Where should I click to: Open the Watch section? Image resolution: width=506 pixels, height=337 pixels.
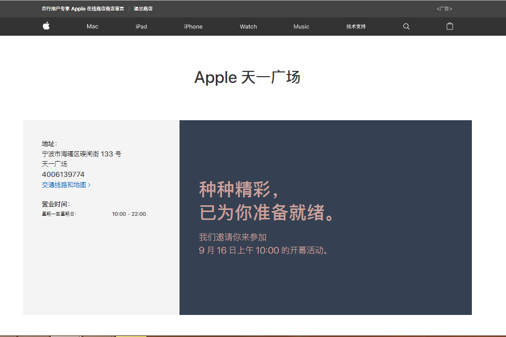(248, 26)
